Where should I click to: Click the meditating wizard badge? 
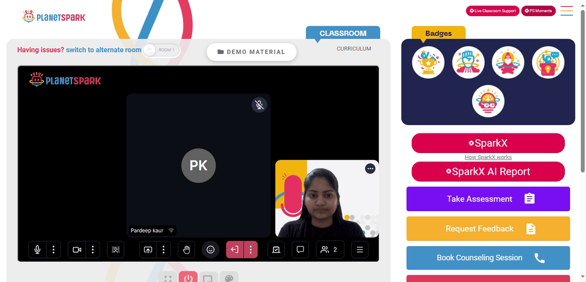(508, 62)
